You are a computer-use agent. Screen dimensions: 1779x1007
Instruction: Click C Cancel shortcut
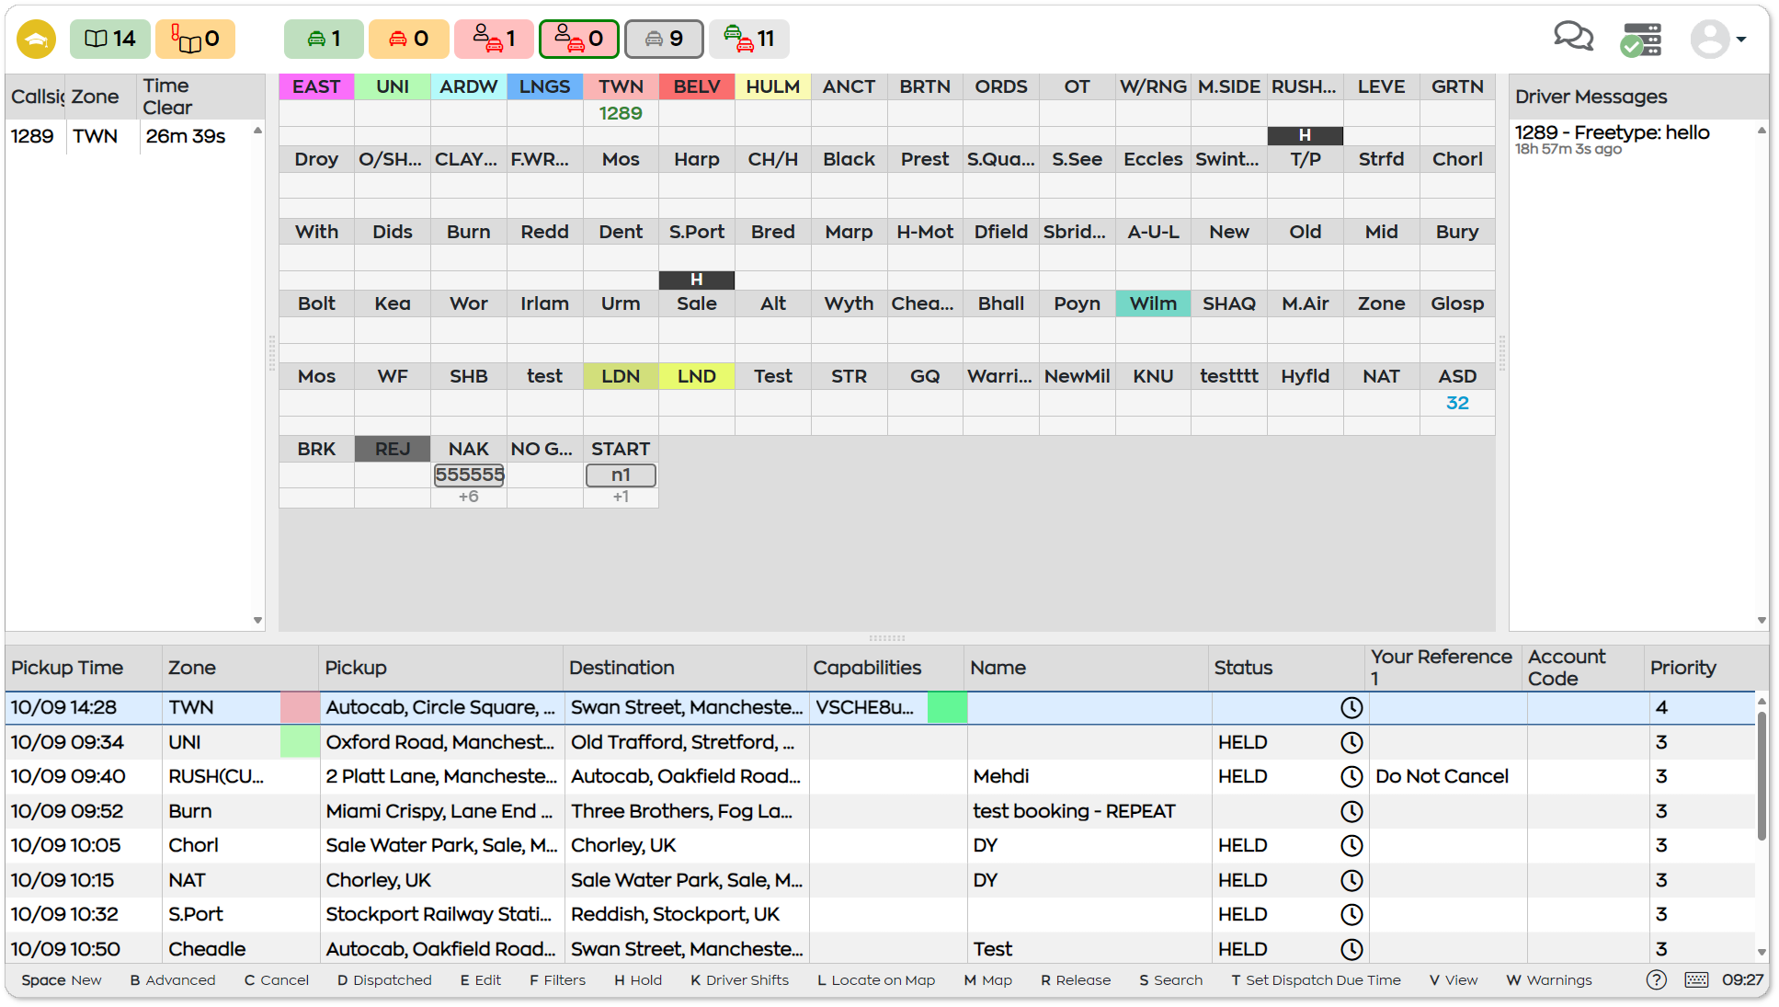[x=277, y=980]
